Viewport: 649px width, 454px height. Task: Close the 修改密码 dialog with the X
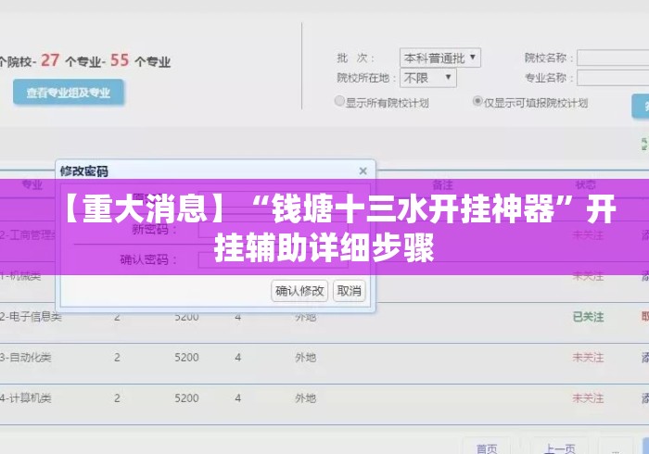pos(363,170)
